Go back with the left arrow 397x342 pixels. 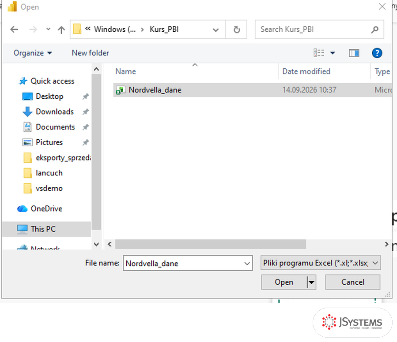coord(14,30)
